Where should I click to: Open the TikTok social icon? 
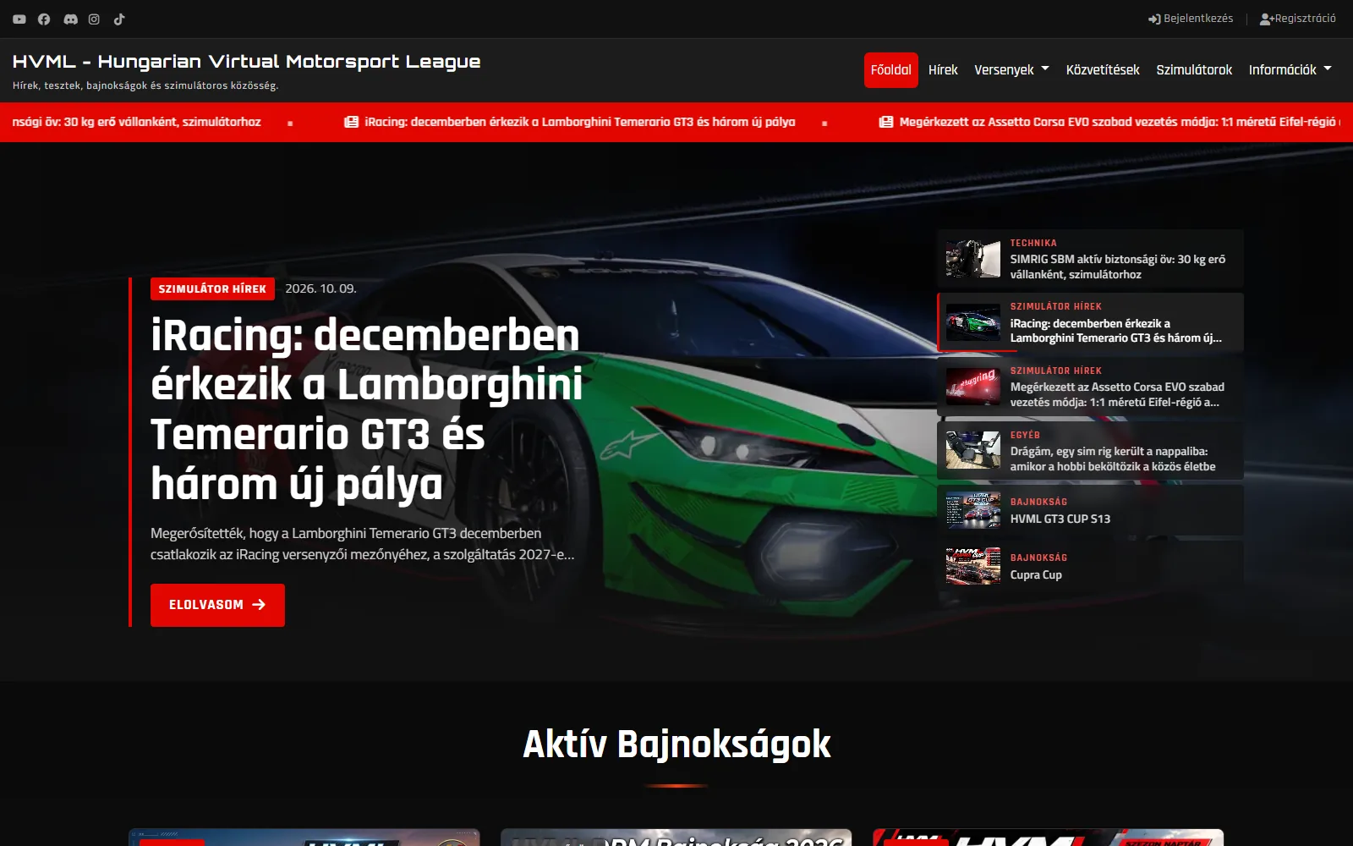pyautogui.click(x=119, y=19)
